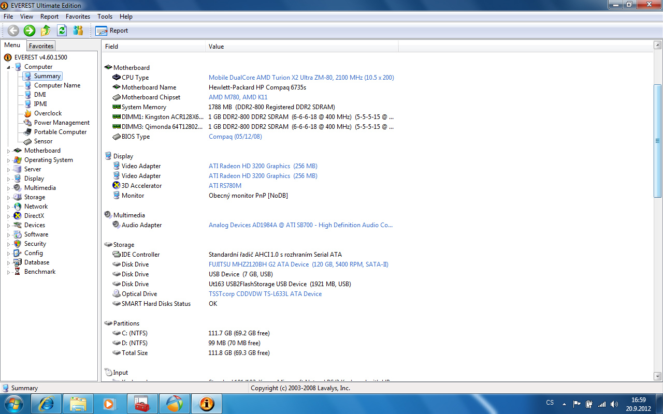Click the 3D Accelerator row icon
Viewport: 663px width, 414px height.
coord(117,186)
